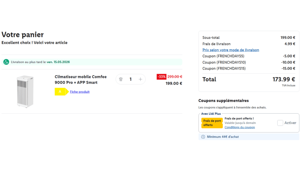Image resolution: width=301 pixels, height=169 pixels.
Task: Click the Valable jusqu'à demain text
Action: tap(240, 123)
